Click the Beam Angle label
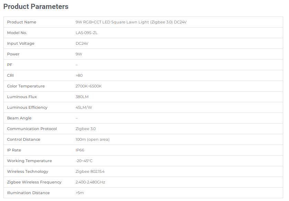289x201 pixels. 19,118
